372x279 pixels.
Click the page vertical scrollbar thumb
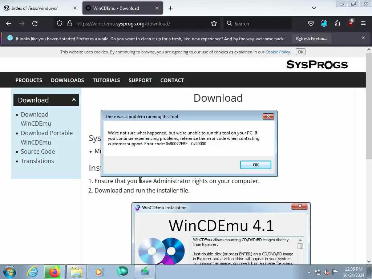tap(369, 106)
